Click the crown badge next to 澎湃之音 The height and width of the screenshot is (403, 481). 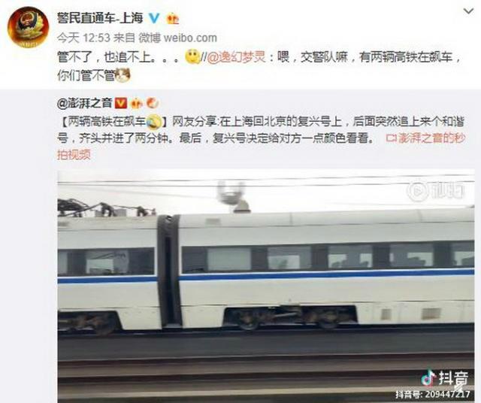pyautogui.click(x=137, y=104)
